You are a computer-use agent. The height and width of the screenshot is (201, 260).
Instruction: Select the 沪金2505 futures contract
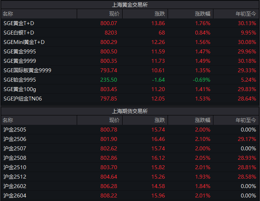coord(15,130)
